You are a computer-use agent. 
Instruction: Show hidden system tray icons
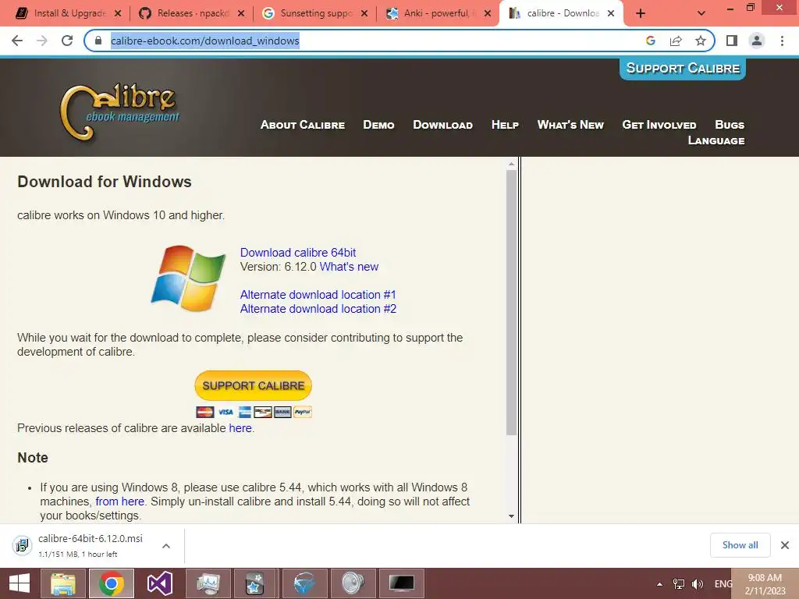pyautogui.click(x=660, y=584)
